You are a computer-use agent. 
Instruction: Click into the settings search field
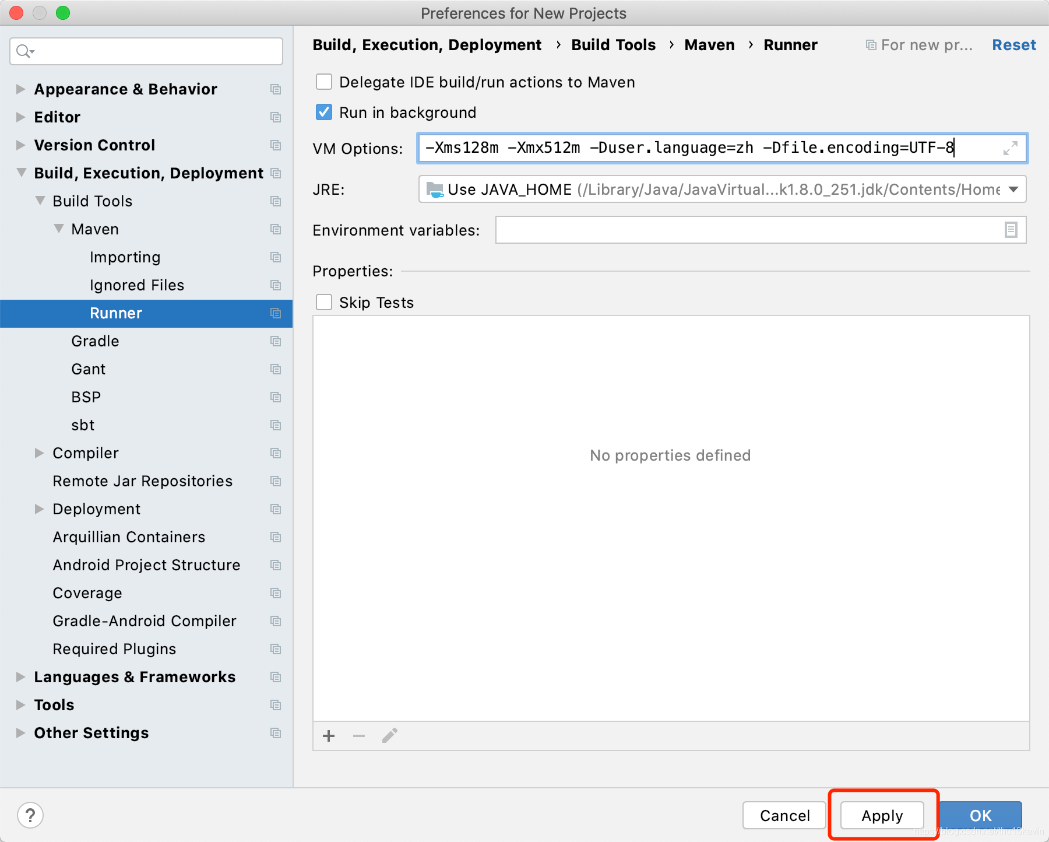(x=146, y=51)
